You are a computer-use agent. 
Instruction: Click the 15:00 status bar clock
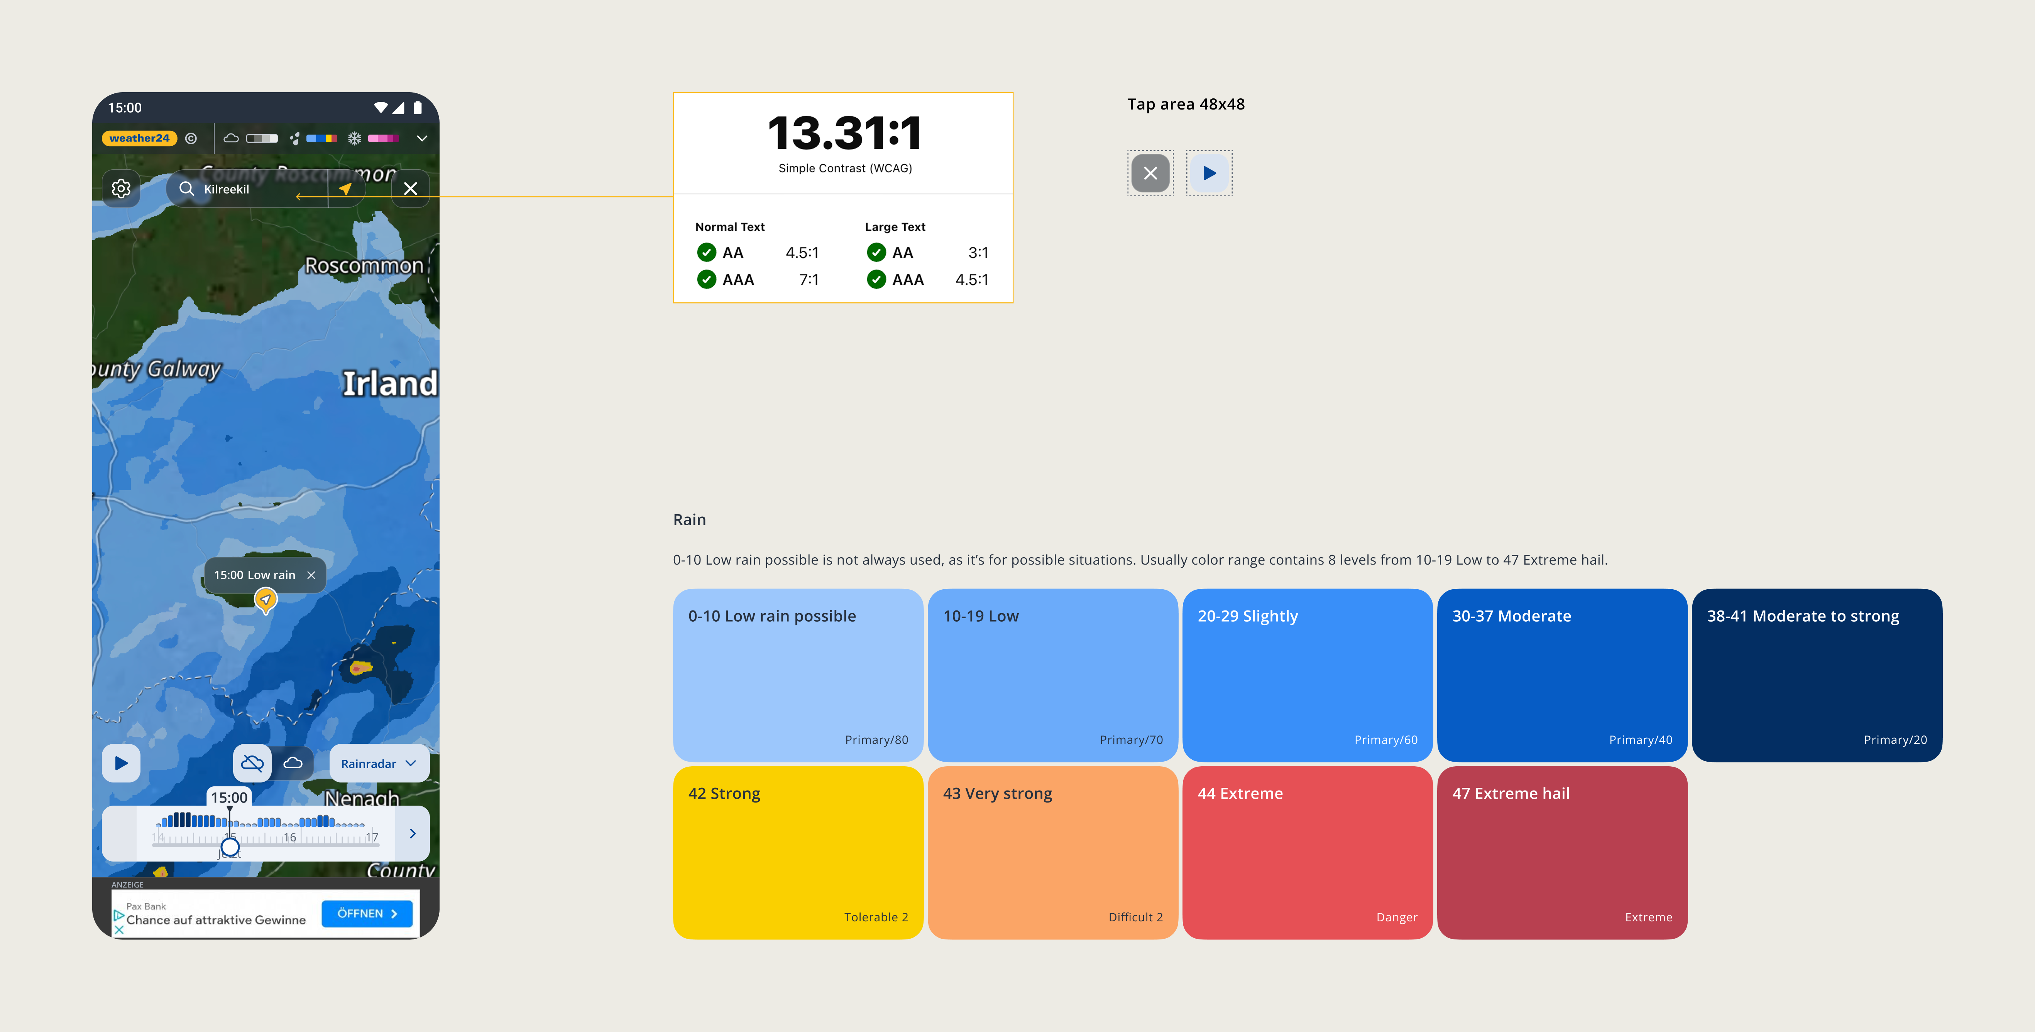[x=125, y=107]
